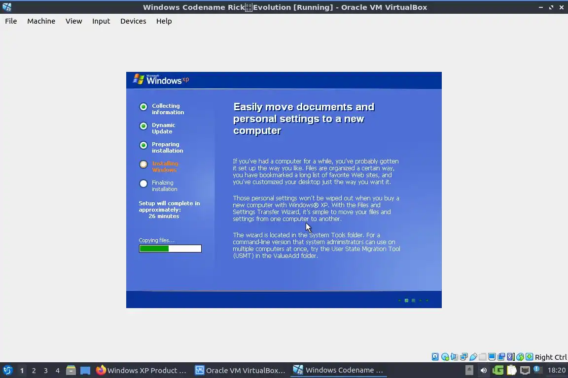Open the File menu
568x378 pixels.
click(x=11, y=21)
